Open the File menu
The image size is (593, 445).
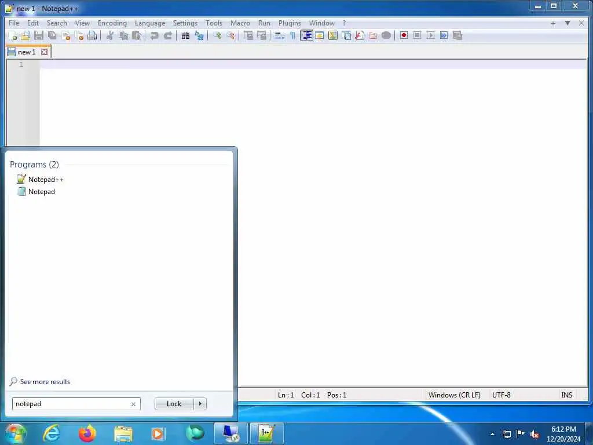[14, 23]
